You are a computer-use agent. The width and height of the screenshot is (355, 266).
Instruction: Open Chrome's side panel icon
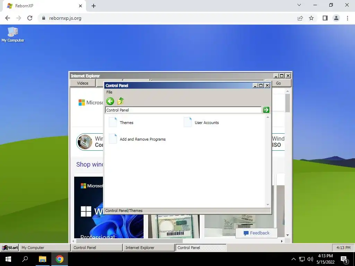[x=325, y=18]
